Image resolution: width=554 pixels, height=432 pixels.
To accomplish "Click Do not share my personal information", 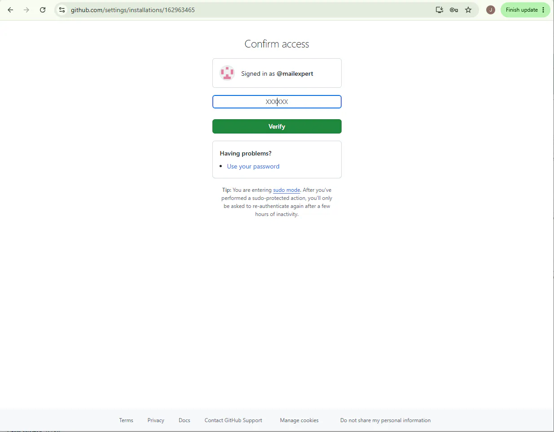I will point(385,420).
